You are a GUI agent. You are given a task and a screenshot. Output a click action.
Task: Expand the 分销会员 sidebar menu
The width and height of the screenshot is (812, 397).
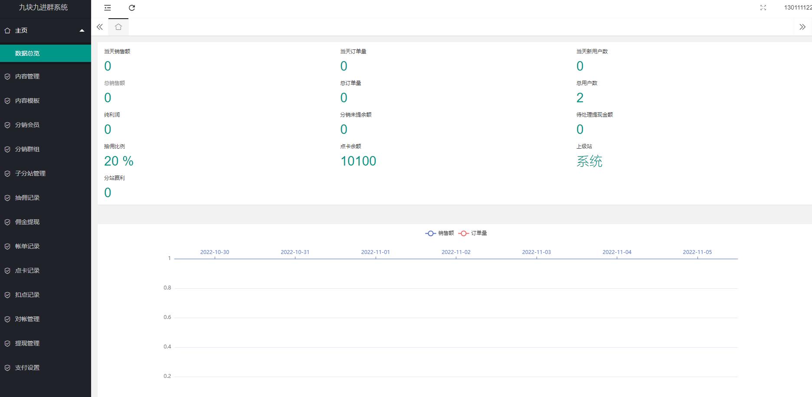27,125
